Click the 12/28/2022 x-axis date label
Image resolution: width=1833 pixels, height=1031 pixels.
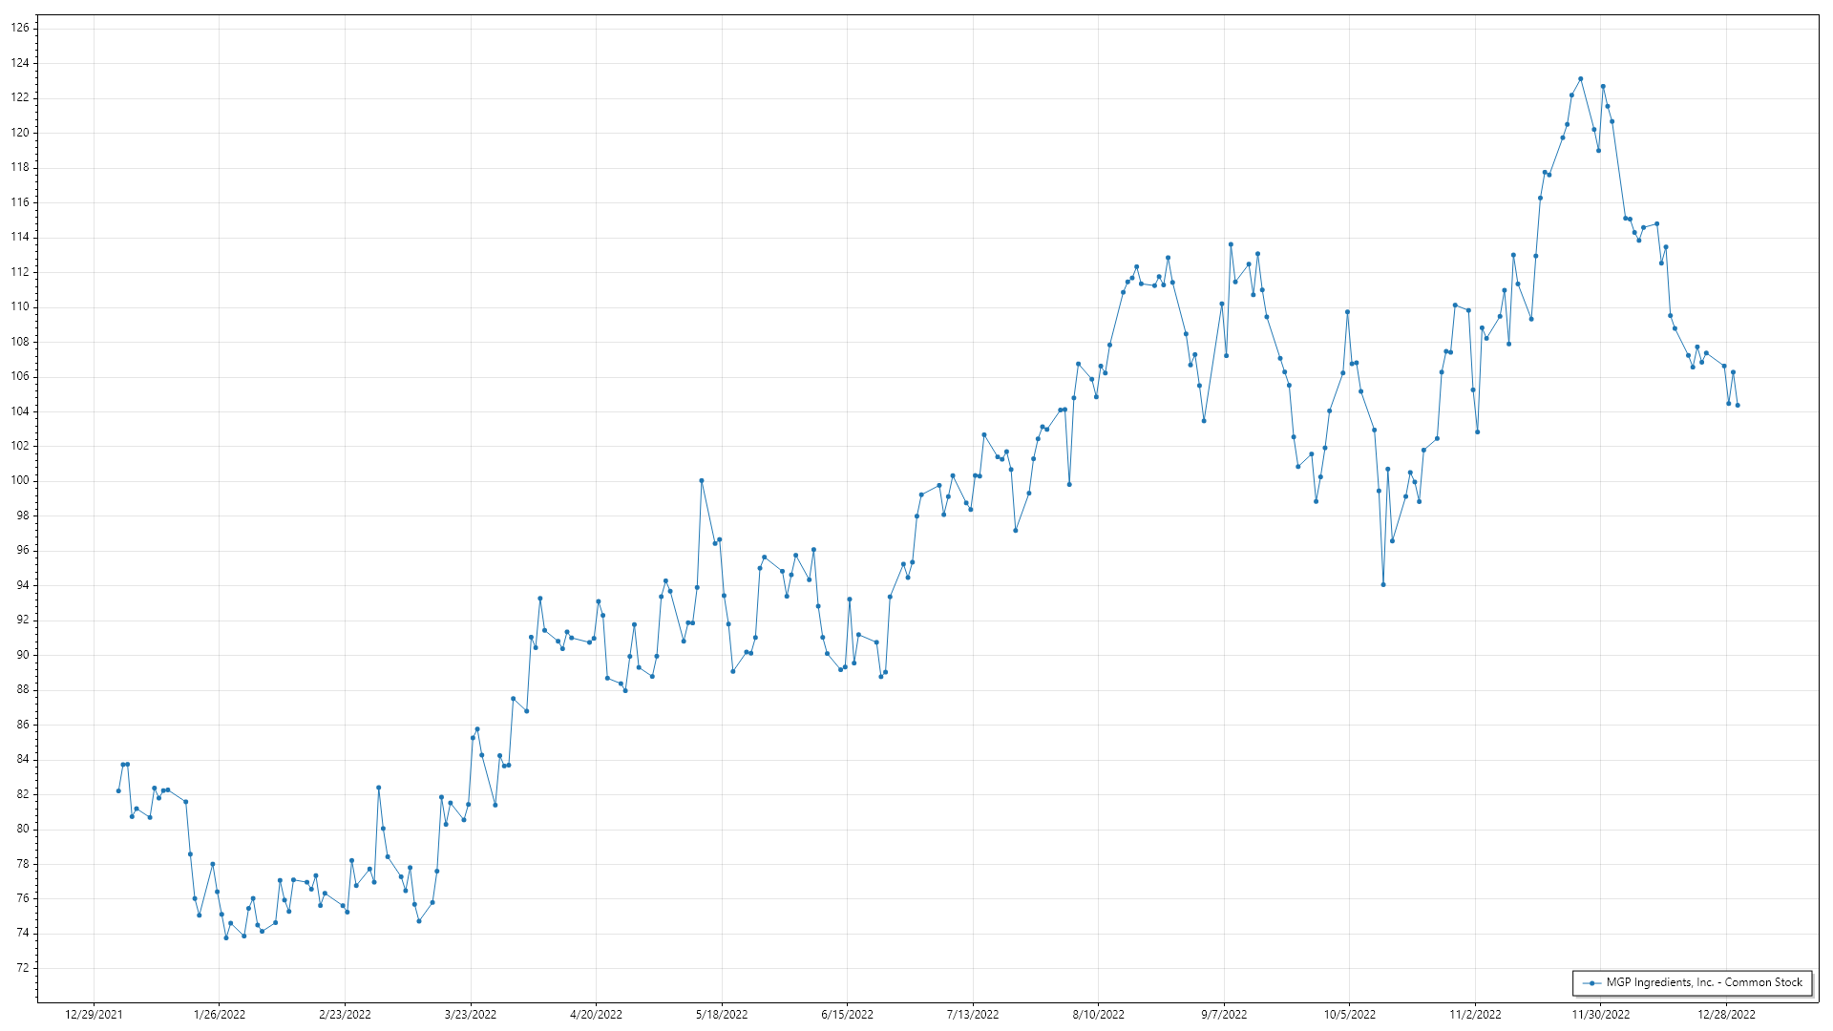point(1726,1015)
